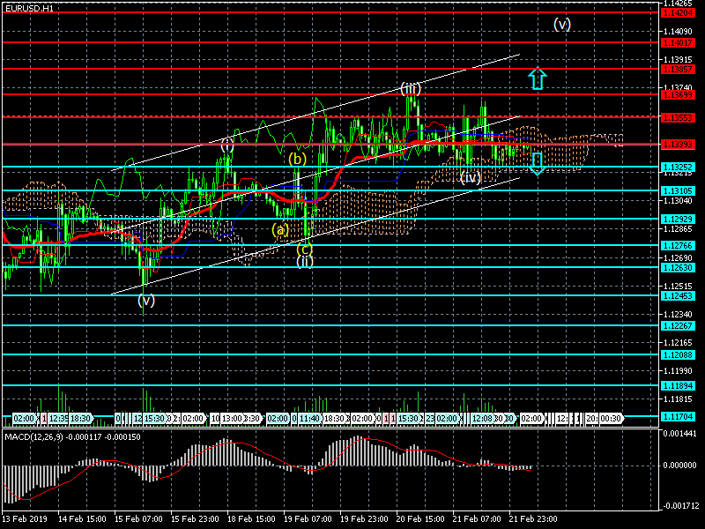This screenshot has height=529, width=705.
Task: Click the cyan 1.11704 level label
Action: click(x=678, y=416)
